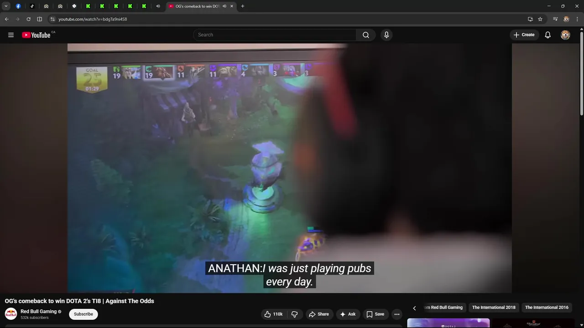Click '532k subscribers' text
The width and height of the screenshot is (584, 328).
pos(35,318)
